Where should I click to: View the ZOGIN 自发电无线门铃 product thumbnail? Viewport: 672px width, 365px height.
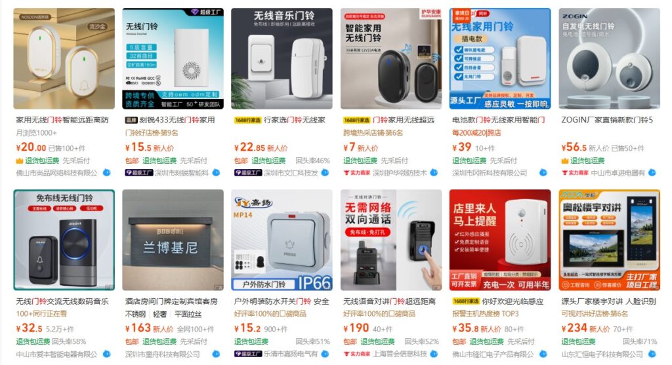(x=609, y=58)
